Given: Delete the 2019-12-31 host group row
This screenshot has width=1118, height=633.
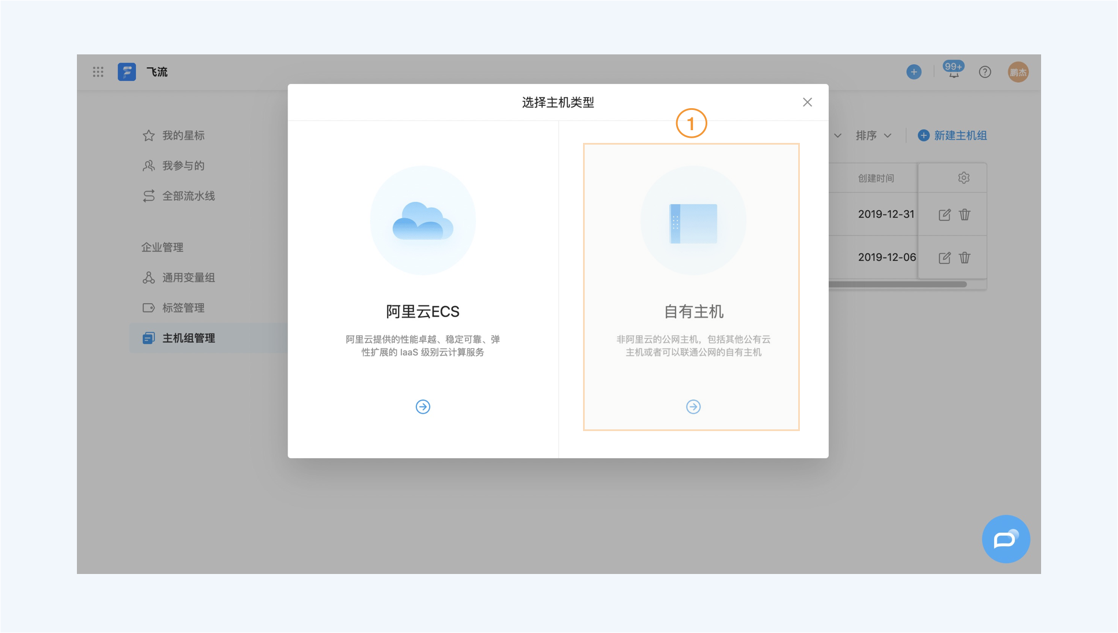Looking at the screenshot, I should tap(965, 215).
